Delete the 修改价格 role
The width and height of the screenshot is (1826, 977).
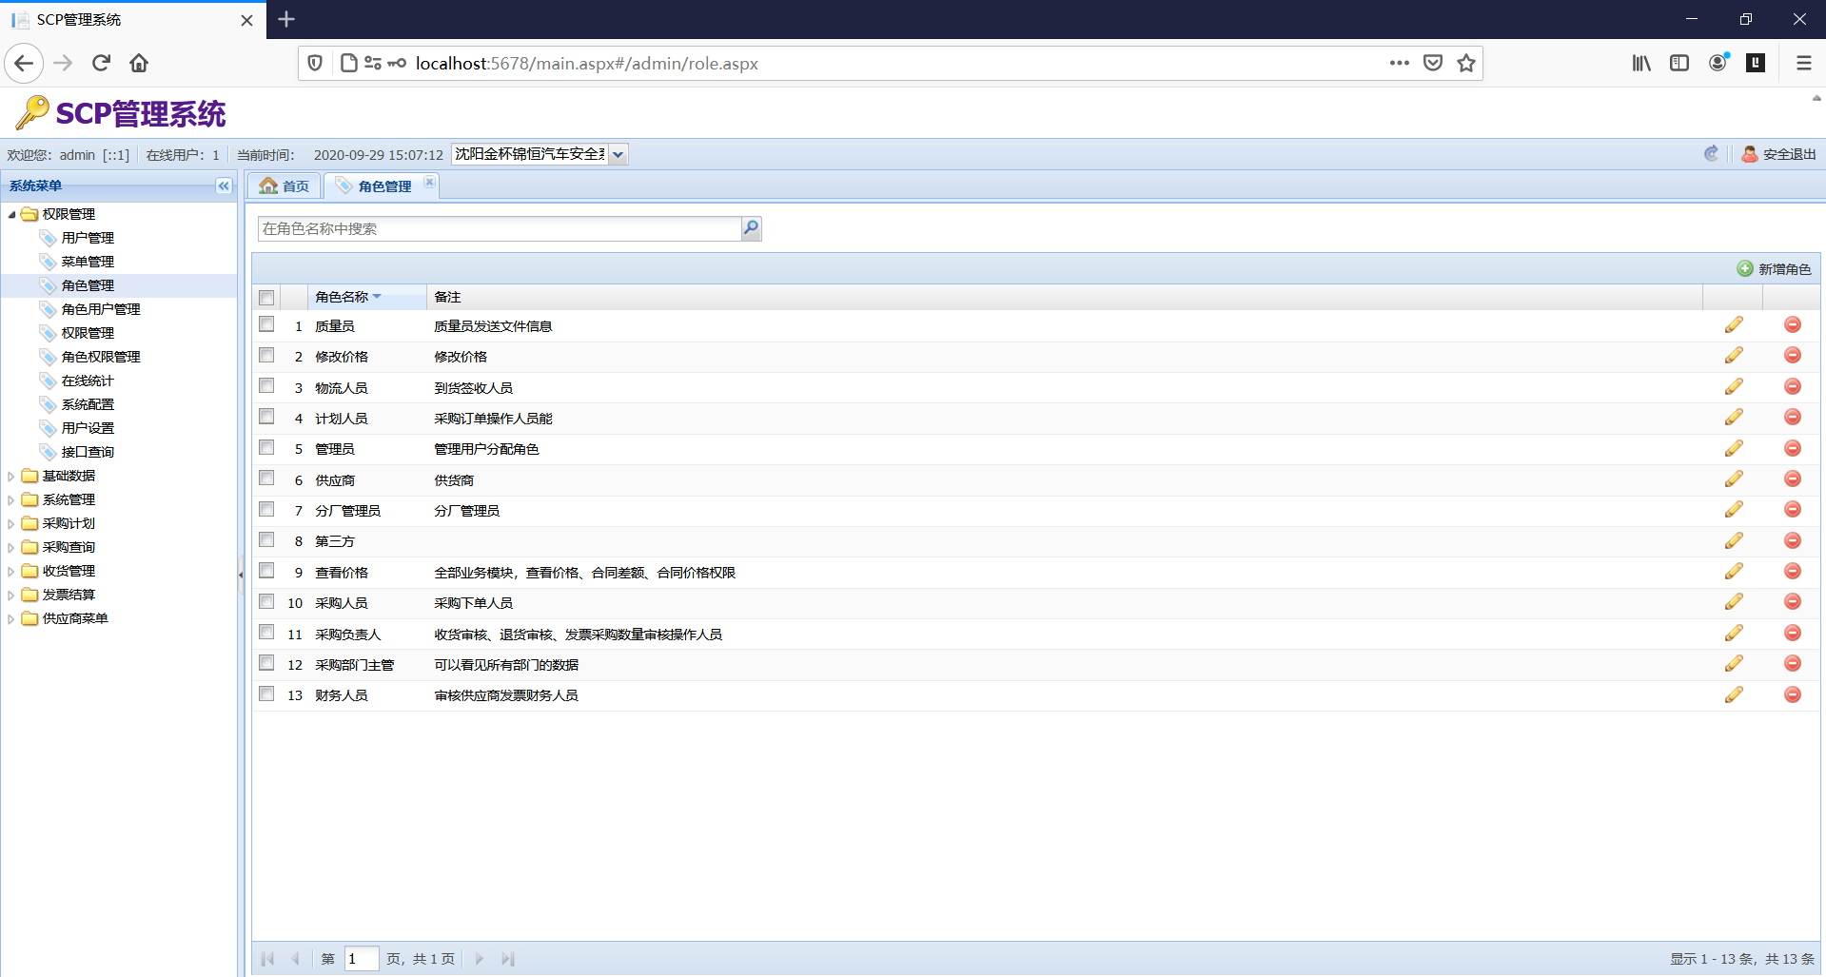[x=1793, y=356]
